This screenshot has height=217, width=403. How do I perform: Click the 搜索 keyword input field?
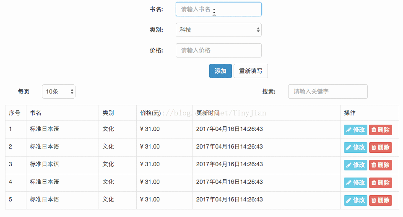click(x=328, y=92)
